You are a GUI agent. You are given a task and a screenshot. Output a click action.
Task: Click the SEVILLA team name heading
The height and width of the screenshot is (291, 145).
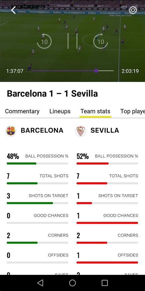point(105,130)
